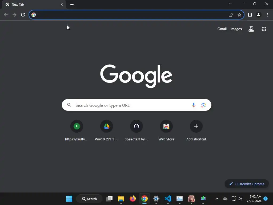Open Visual Studio Code from taskbar

click(x=168, y=199)
